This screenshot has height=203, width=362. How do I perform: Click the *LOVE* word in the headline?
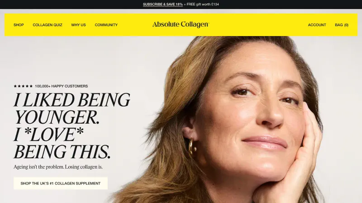click(x=54, y=134)
